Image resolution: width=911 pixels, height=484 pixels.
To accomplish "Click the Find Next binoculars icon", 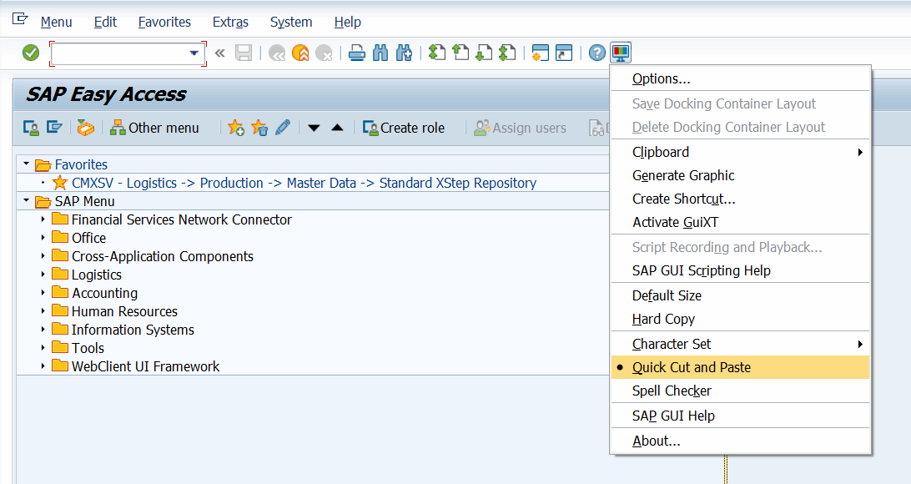I will click(404, 53).
